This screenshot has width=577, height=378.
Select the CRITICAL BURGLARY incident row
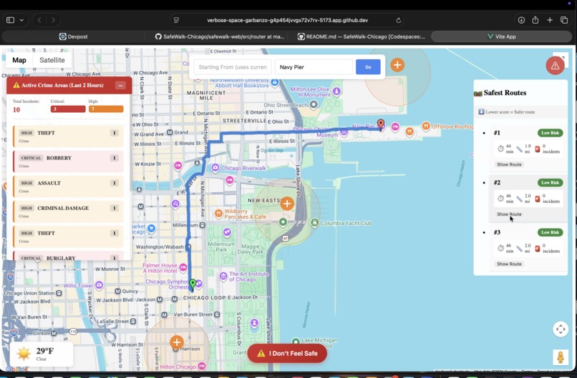pyautogui.click(x=68, y=256)
